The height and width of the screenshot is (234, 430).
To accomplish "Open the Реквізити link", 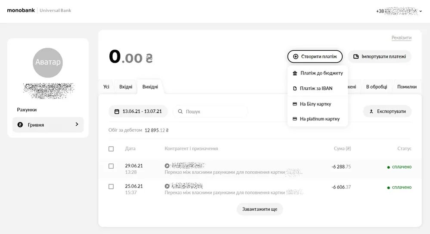I will [401, 38].
